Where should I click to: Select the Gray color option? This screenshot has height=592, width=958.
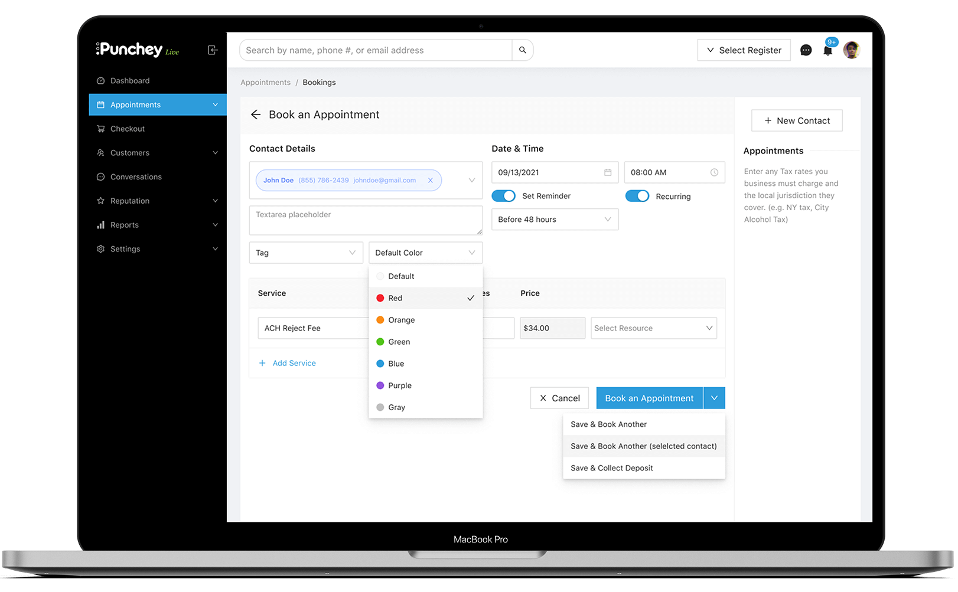[x=425, y=407]
